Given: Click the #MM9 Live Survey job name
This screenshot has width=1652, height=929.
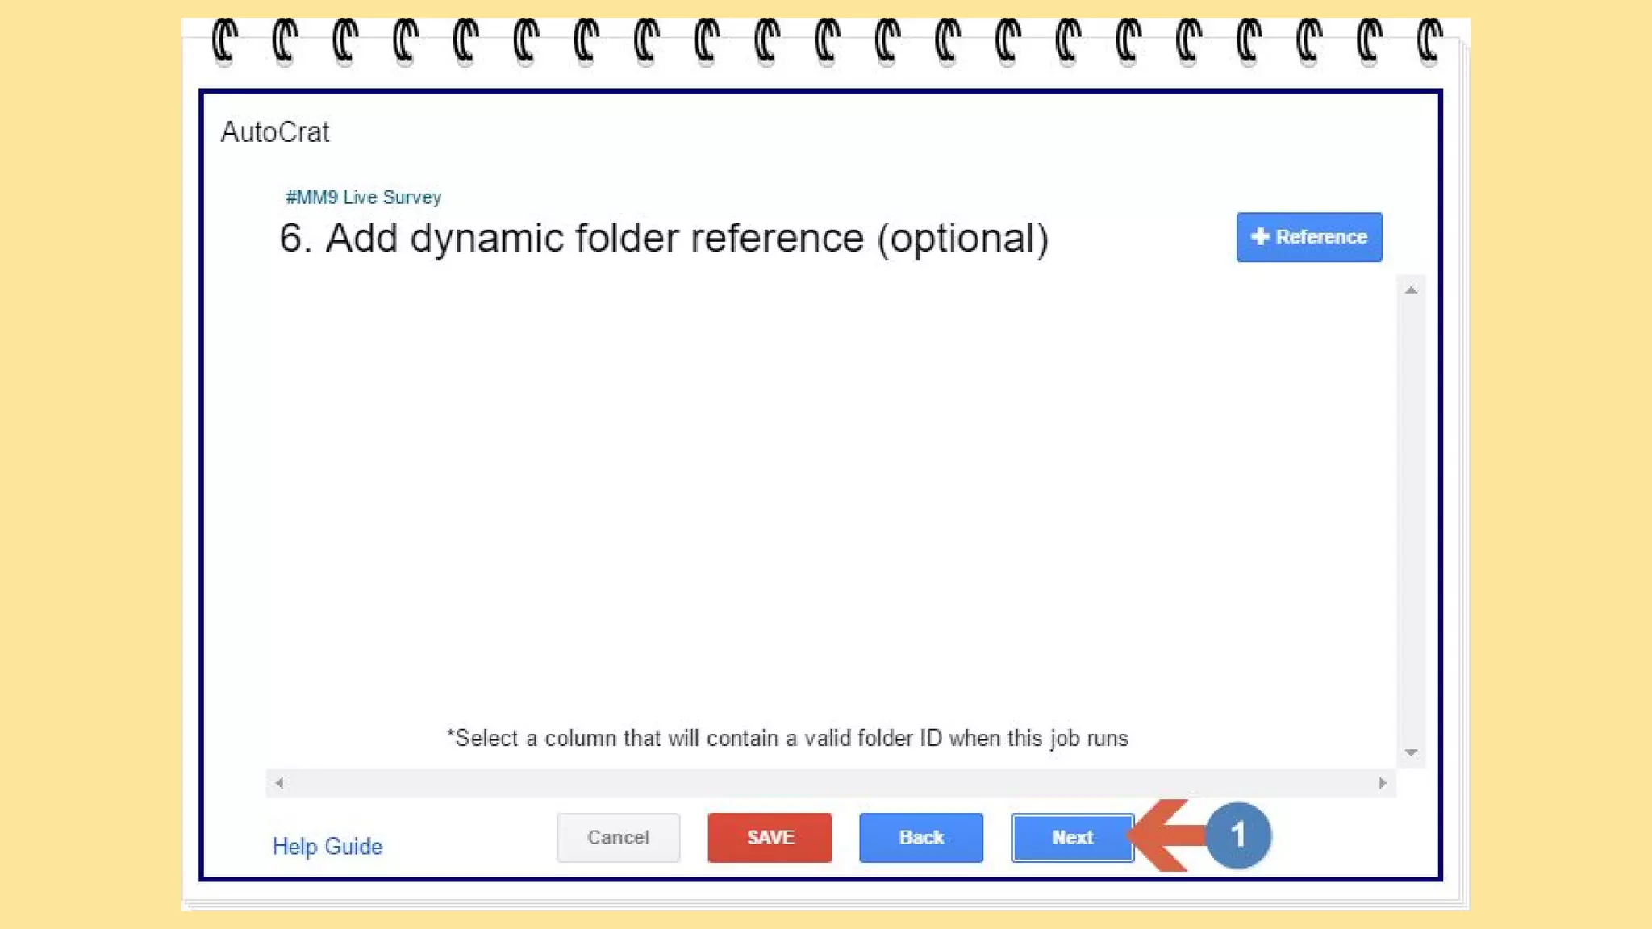Looking at the screenshot, I should coord(363,198).
